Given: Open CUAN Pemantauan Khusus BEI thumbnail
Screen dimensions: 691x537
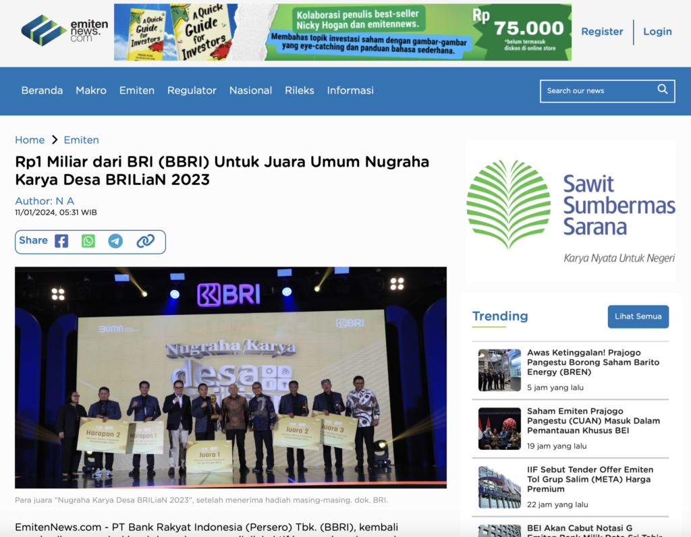Looking at the screenshot, I should click(499, 428).
